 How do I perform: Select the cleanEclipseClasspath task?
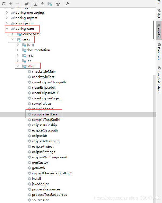click(49, 82)
